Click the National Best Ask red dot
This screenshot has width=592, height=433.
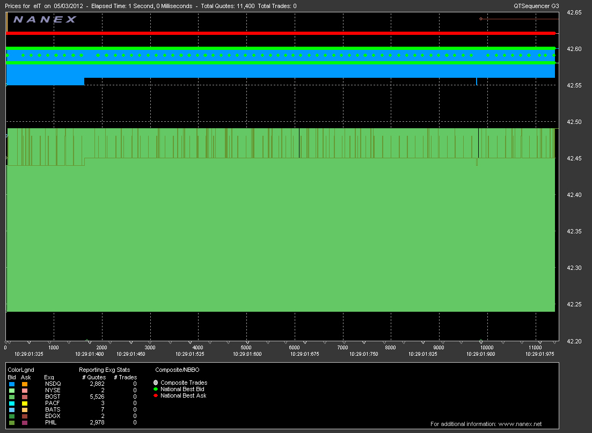coord(156,395)
